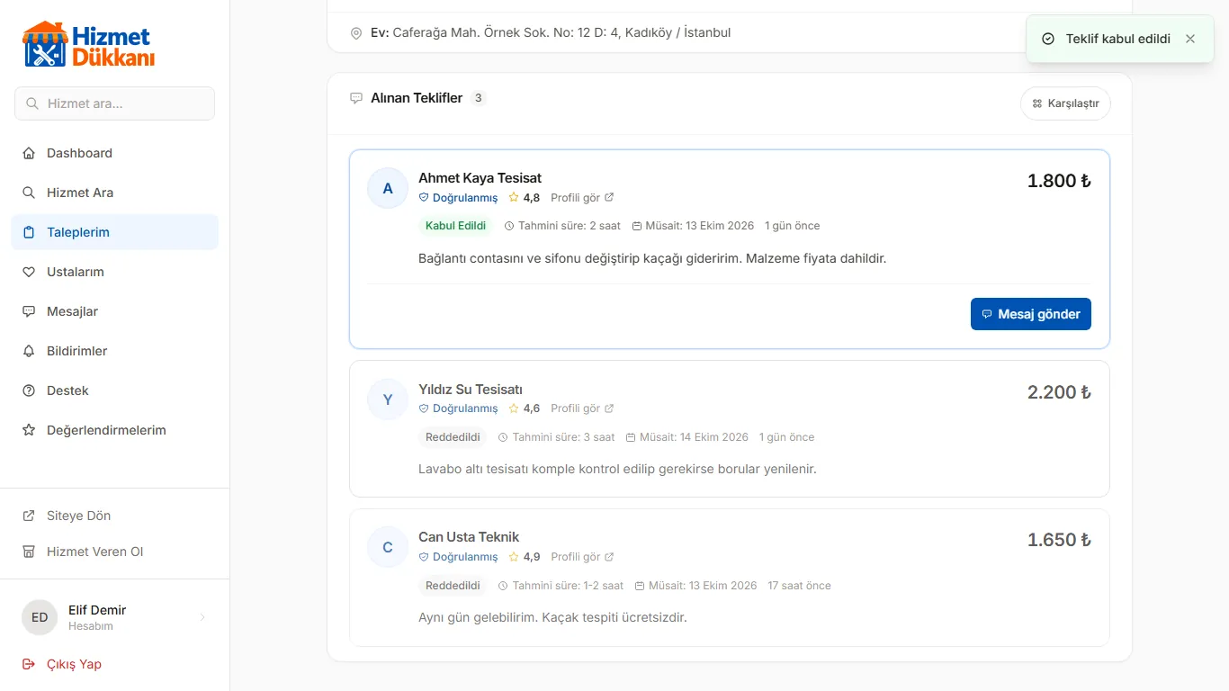Click Ahmet Kaya's 'Doğrulanmış' verified badge

(x=458, y=198)
